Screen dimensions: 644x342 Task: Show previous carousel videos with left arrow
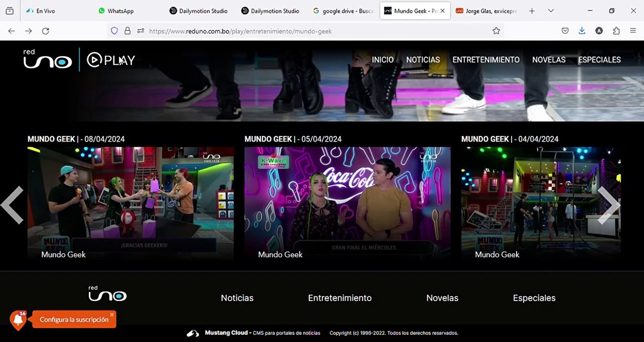click(12, 205)
